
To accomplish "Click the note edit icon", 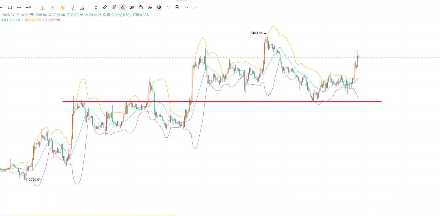I will coord(150,7).
